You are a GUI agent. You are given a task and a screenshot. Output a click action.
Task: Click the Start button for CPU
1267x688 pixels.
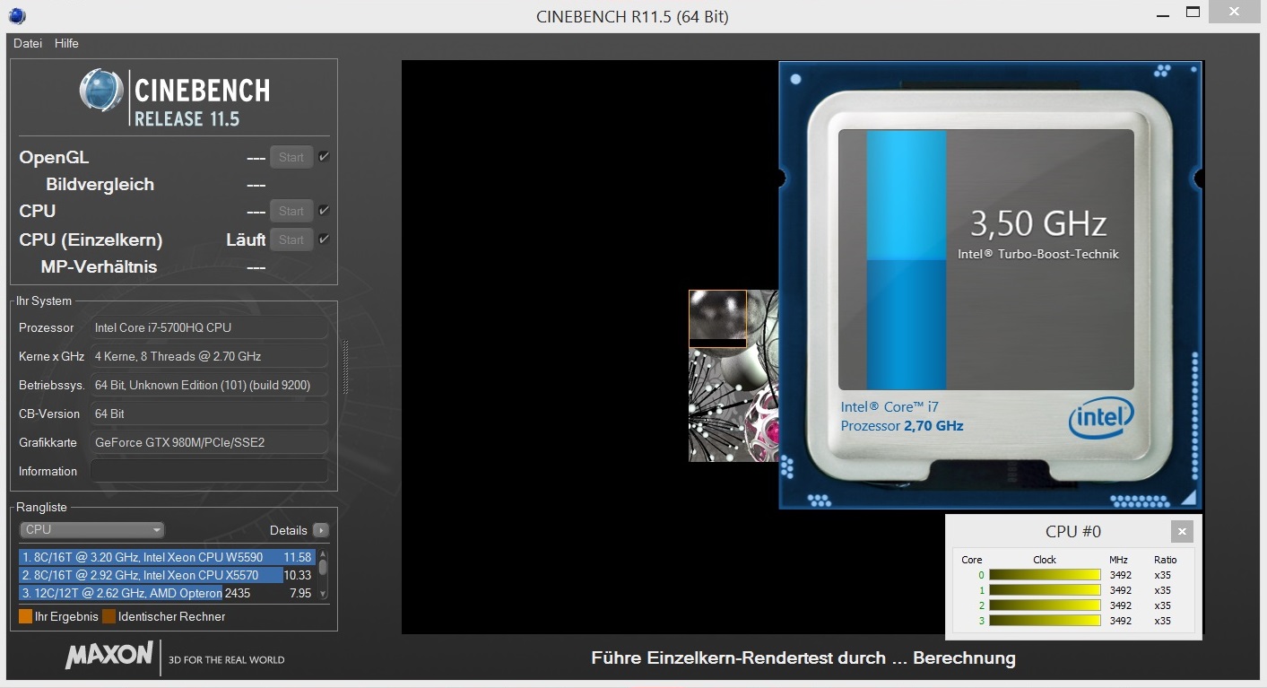pos(291,211)
